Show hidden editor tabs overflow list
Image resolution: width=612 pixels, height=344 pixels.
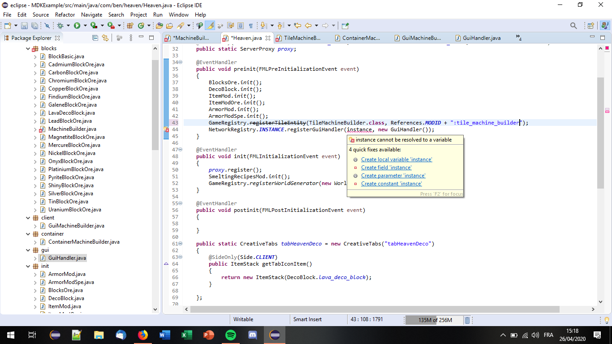[x=518, y=38]
